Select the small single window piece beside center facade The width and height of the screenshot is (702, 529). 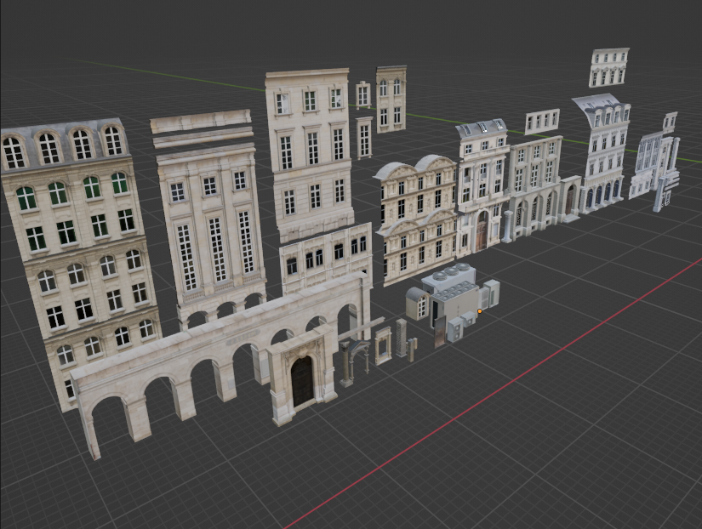[x=363, y=95]
